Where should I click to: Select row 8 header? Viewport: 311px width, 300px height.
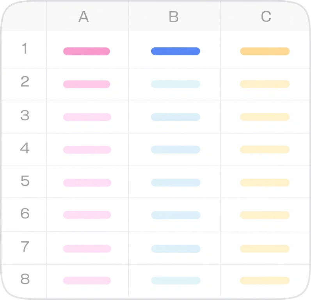point(25,279)
